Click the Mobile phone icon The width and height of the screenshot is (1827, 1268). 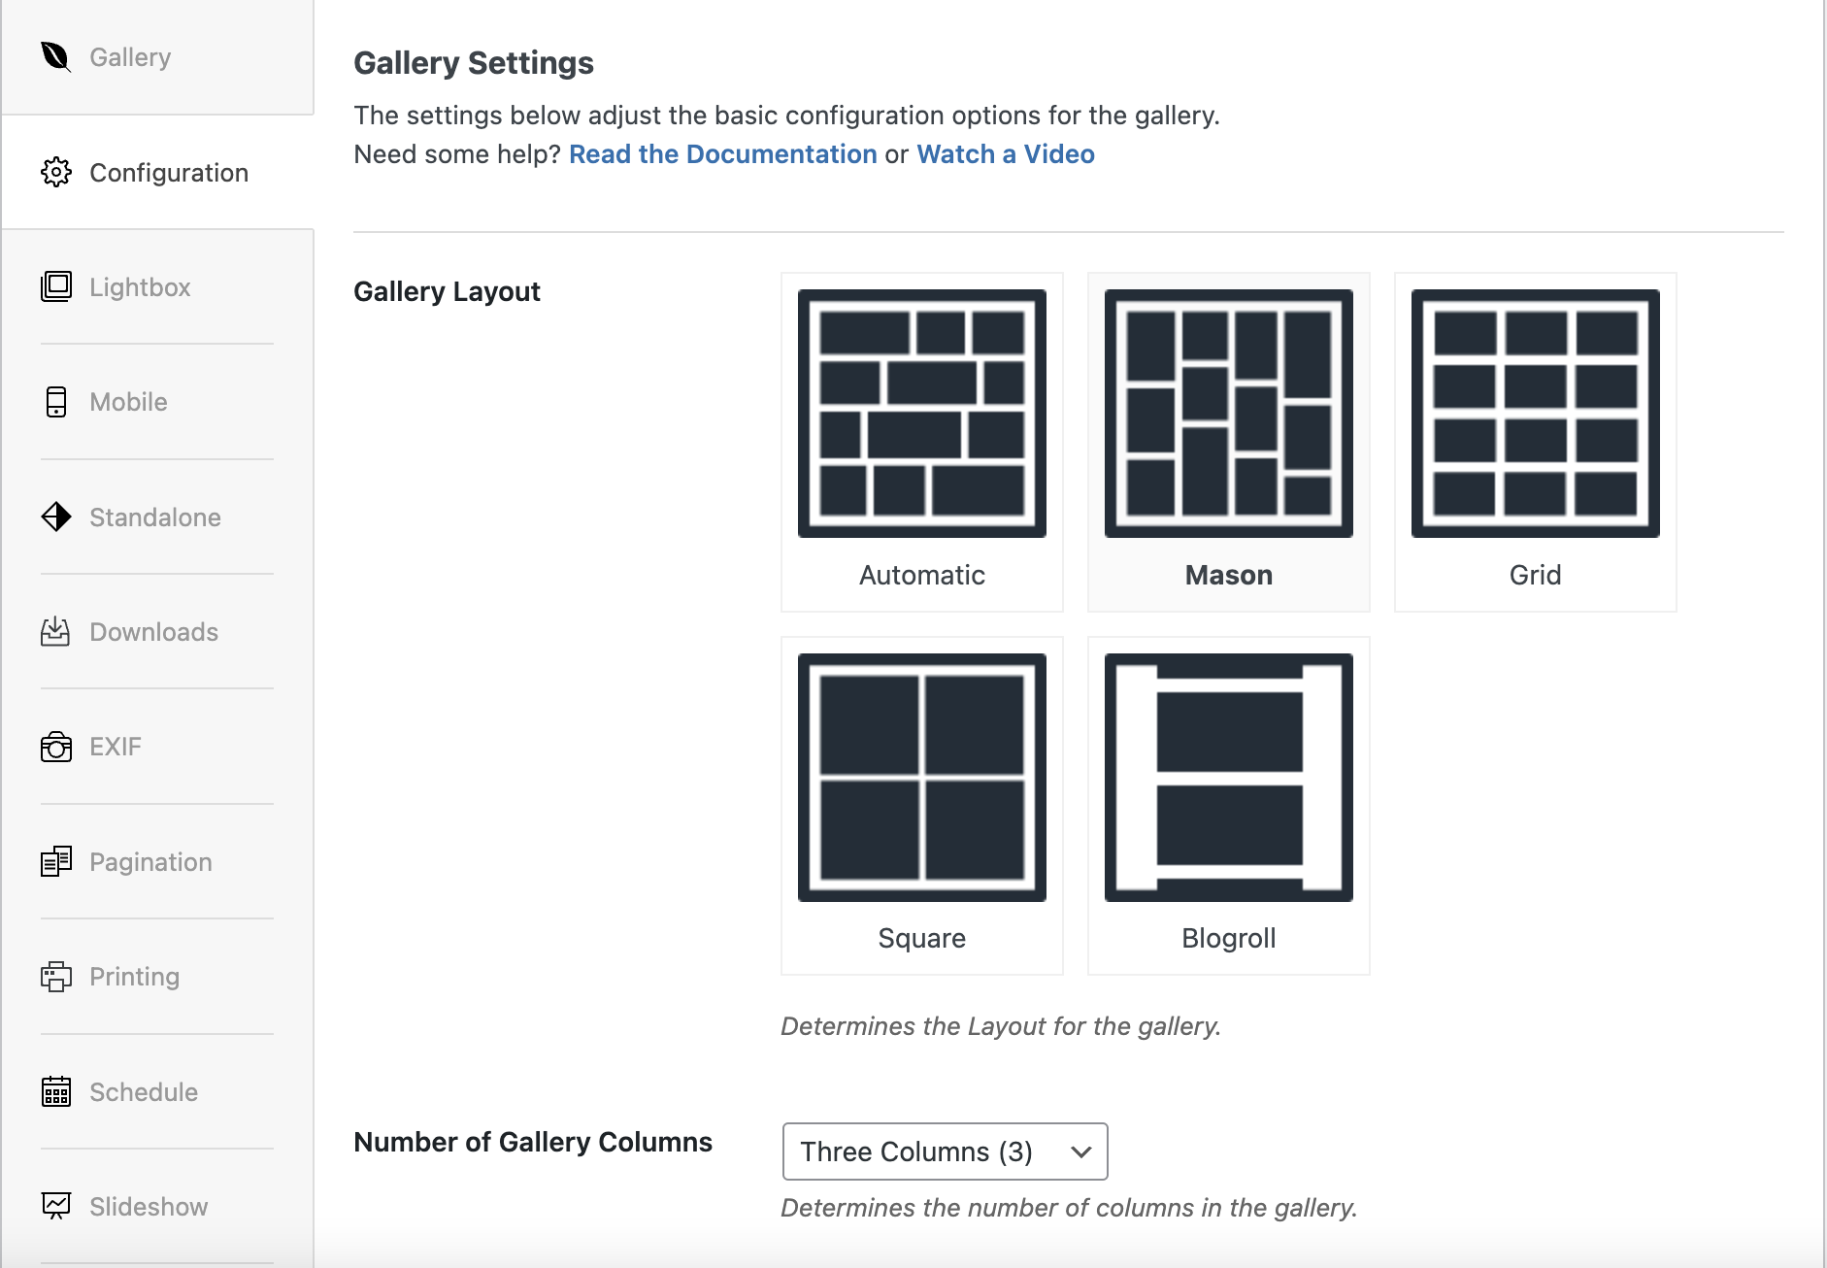tap(56, 402)
